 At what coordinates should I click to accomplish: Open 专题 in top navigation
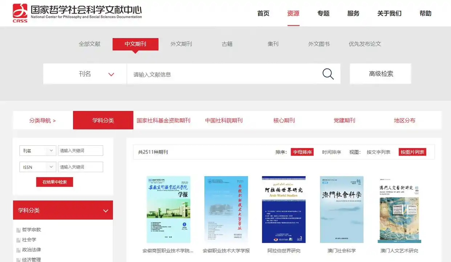click(323, 13)
